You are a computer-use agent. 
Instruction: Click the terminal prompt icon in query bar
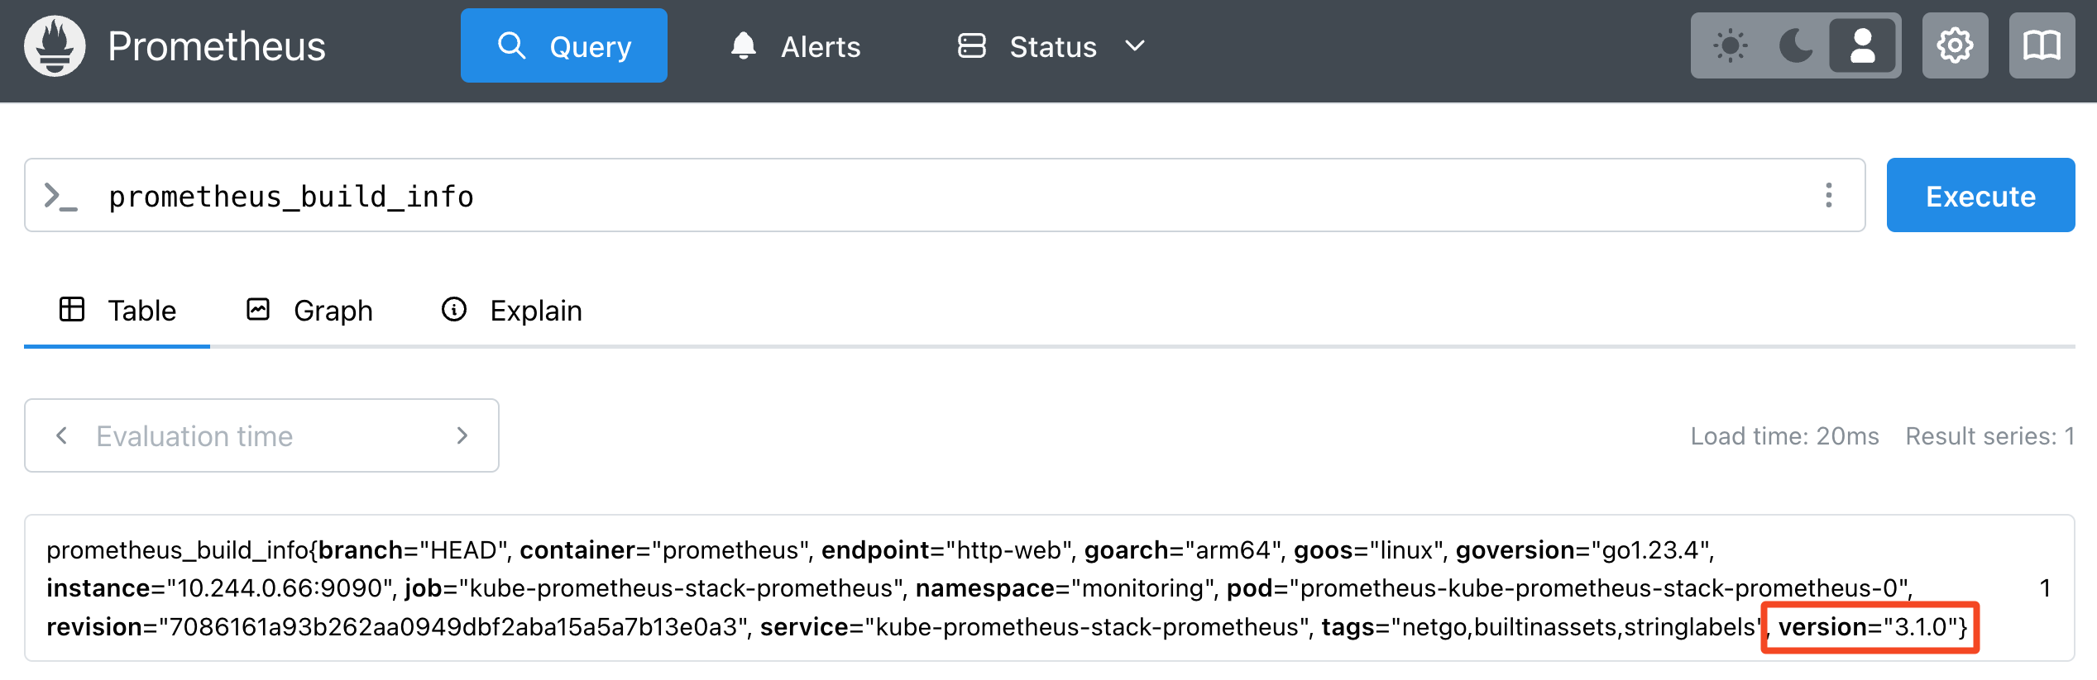(x=61, y=197)
